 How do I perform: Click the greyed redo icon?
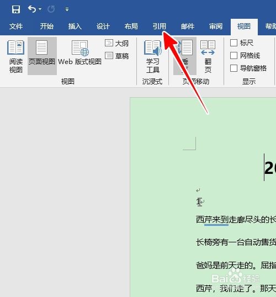(x=51, y=9)
